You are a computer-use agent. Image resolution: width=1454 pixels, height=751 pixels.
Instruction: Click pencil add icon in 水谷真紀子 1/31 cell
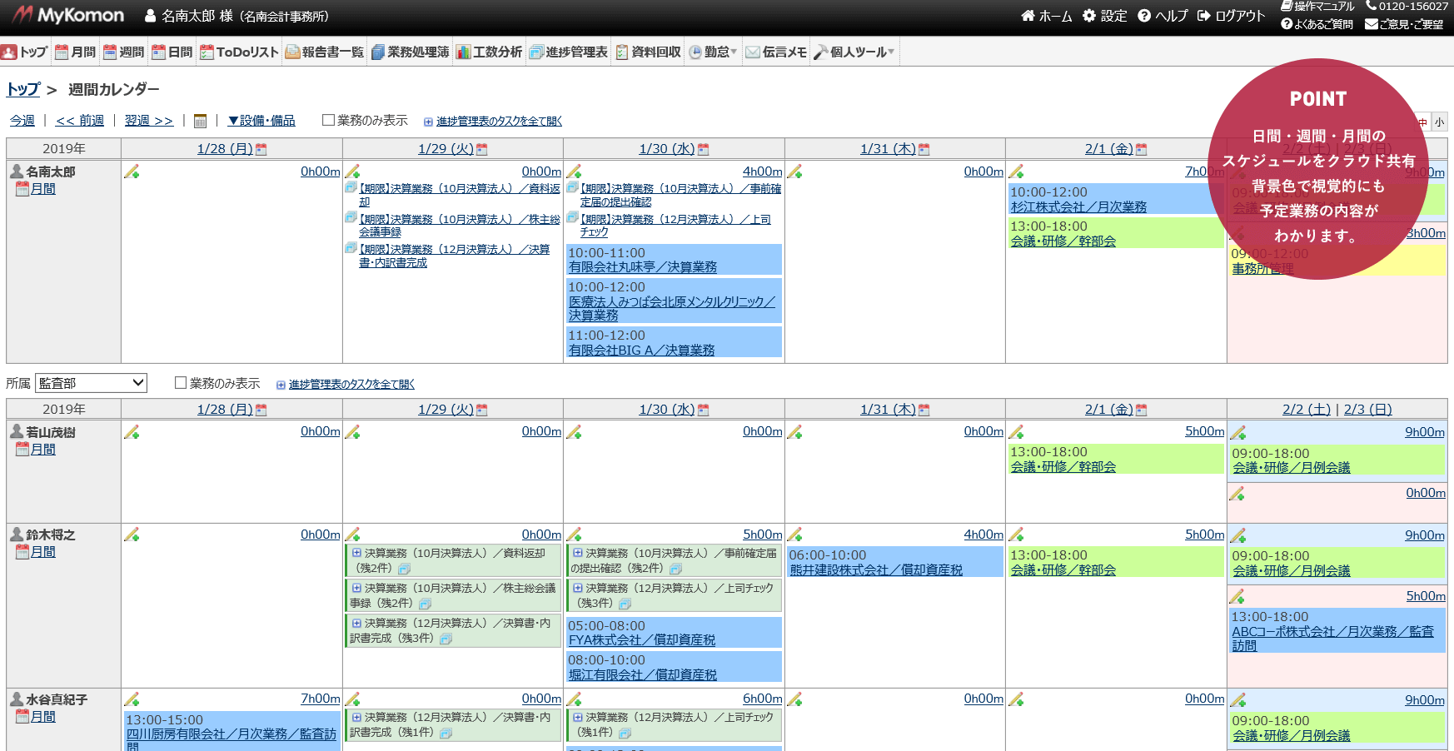(794, 699)
